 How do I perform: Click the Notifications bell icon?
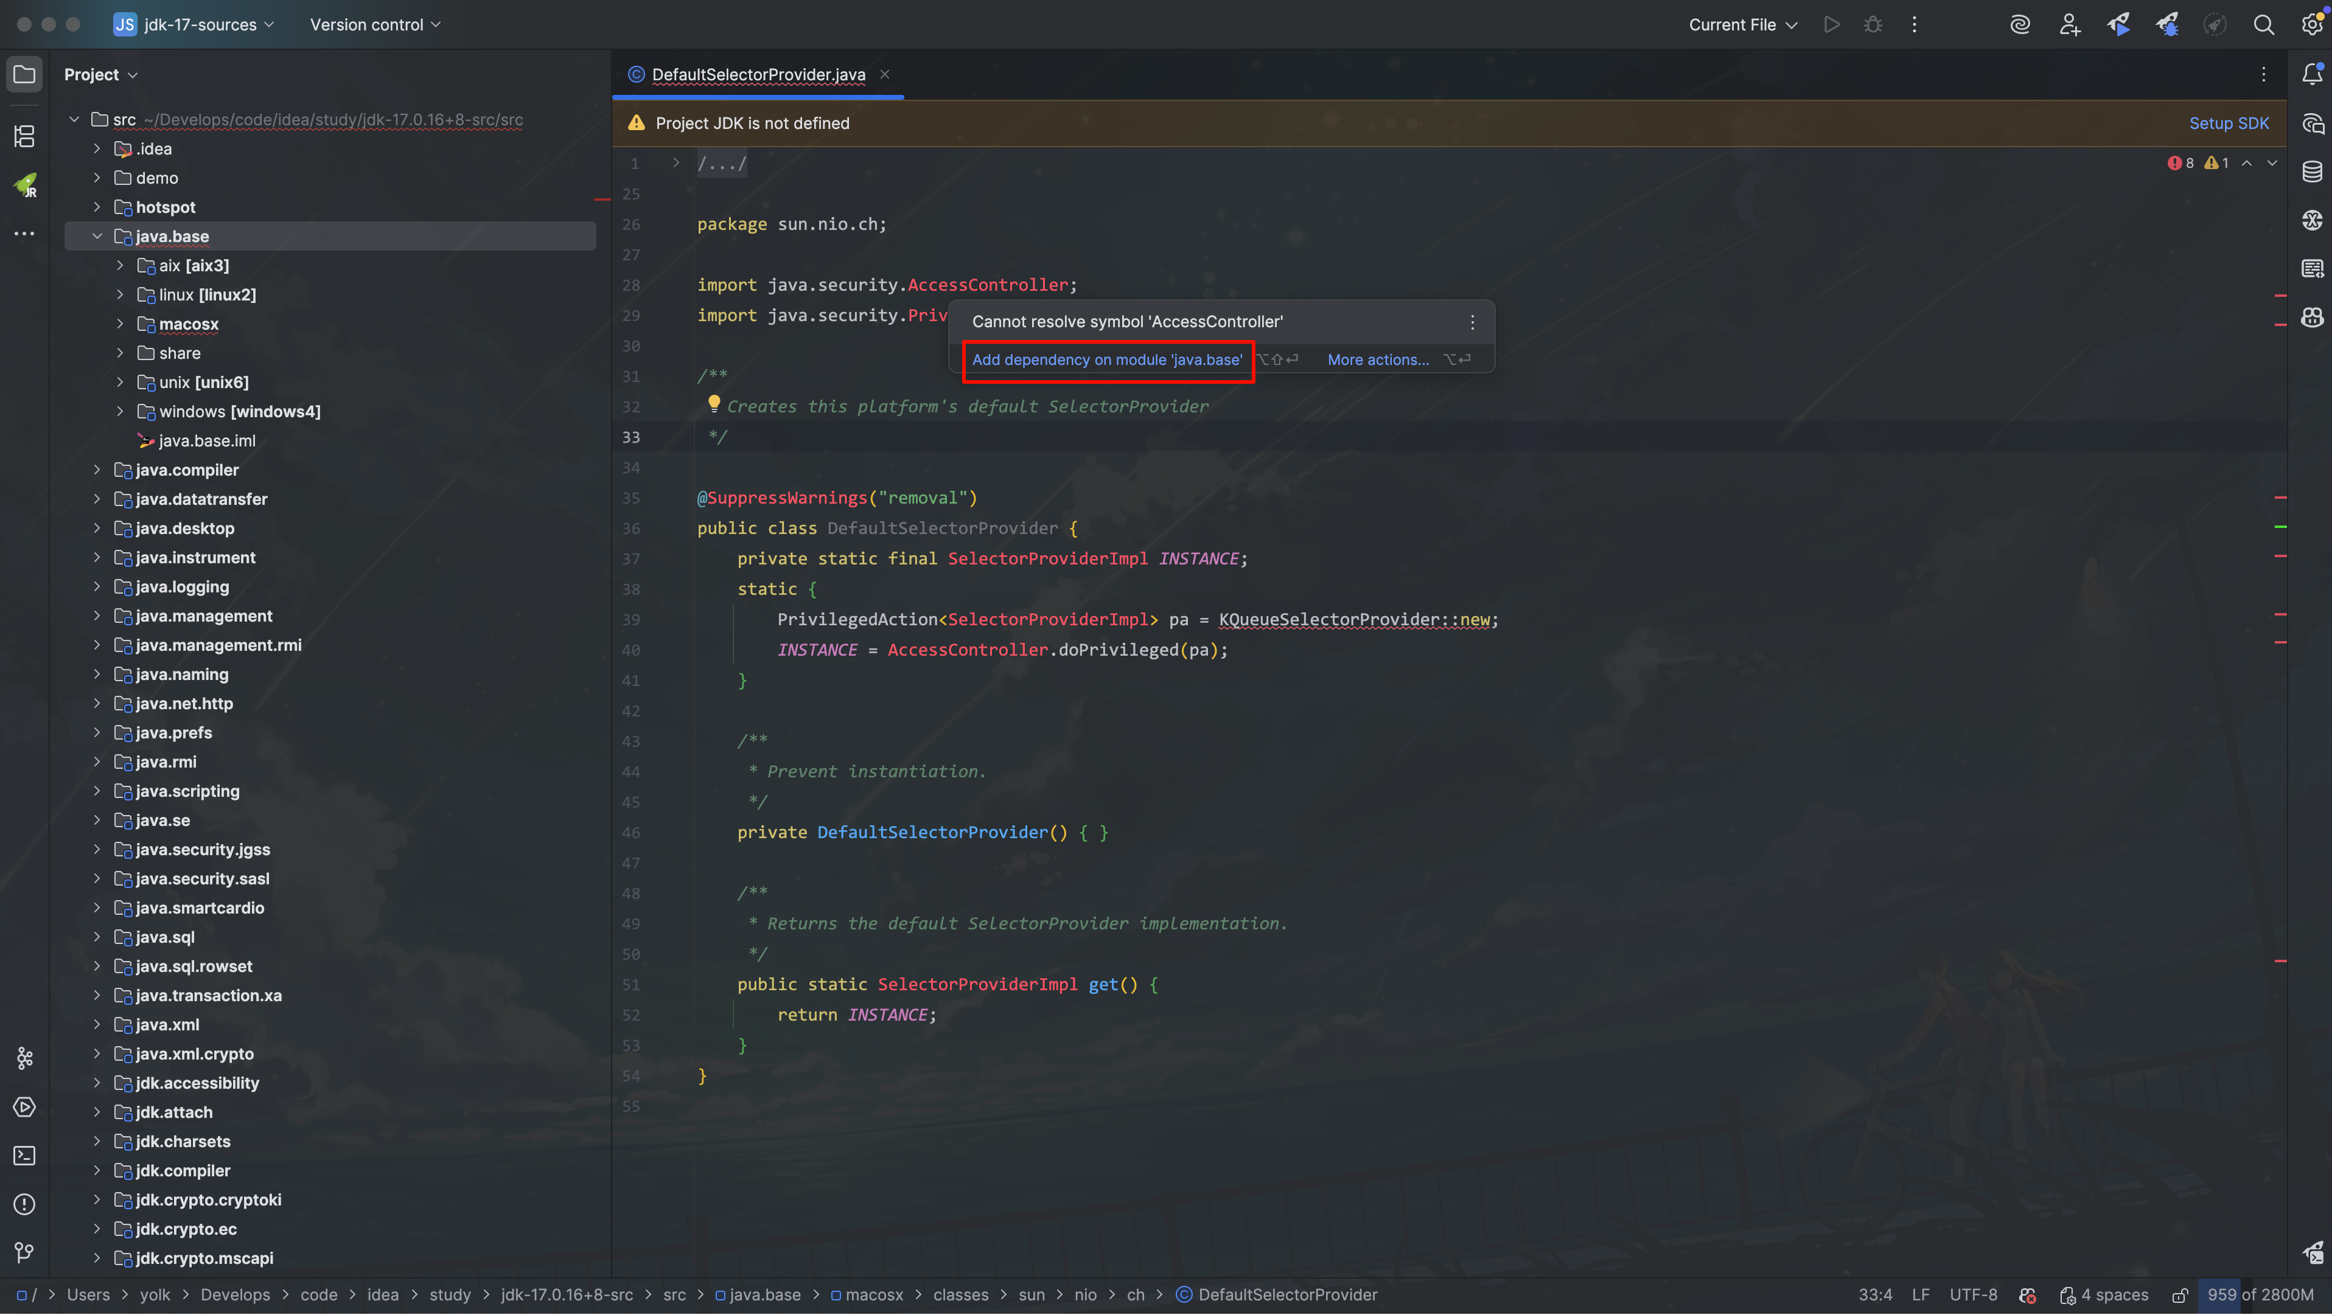coord(2312,74)
